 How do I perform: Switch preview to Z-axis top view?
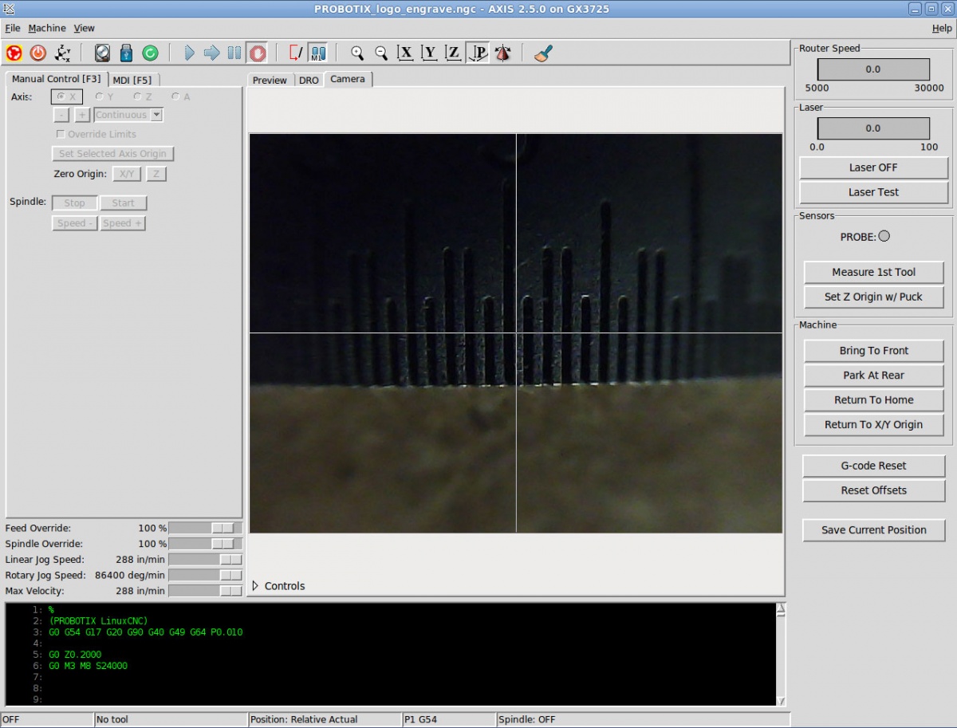point(452,53)
